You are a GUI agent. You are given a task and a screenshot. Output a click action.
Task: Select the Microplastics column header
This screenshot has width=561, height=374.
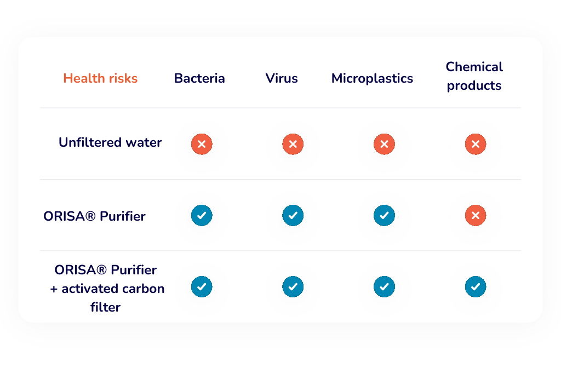(372, 78)
